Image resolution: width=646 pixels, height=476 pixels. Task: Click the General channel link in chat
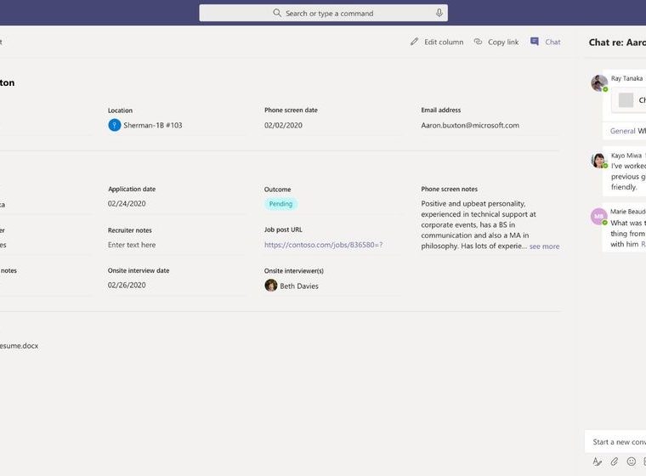[622, 131]
